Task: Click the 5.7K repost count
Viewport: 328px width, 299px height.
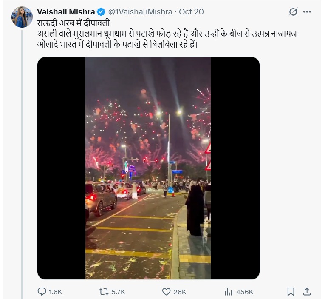Action: click(117, 292)
